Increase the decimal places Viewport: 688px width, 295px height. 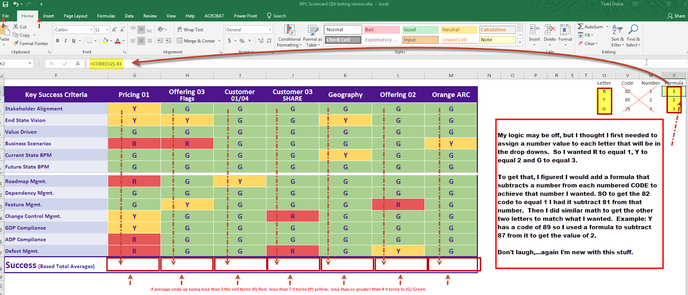pyautogui.click(x=261, y=41)
